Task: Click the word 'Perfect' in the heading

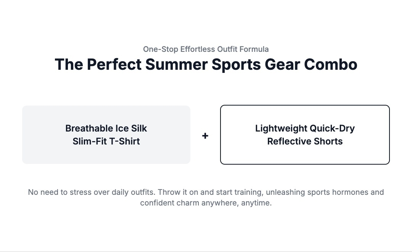Action: (114, 64)
